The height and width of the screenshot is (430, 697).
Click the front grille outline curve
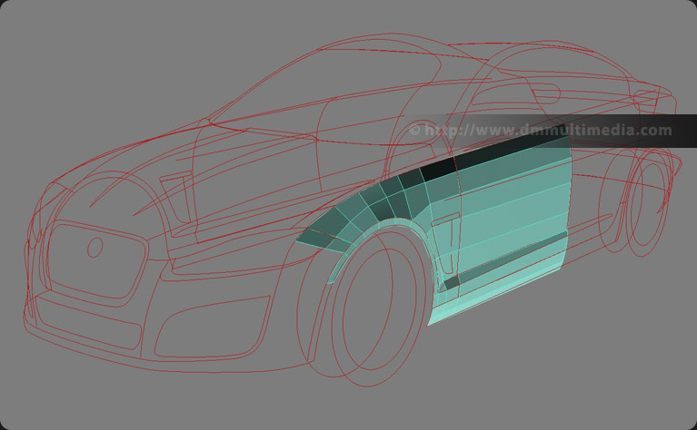coord(96,262)
